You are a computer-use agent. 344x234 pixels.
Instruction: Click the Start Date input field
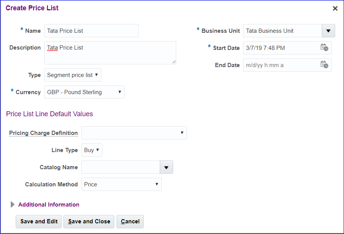[x=281, y=48]
